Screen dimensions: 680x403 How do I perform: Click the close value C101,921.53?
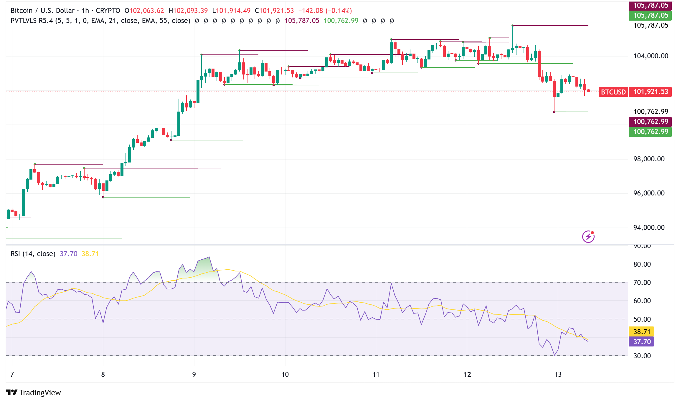[274, 11]
